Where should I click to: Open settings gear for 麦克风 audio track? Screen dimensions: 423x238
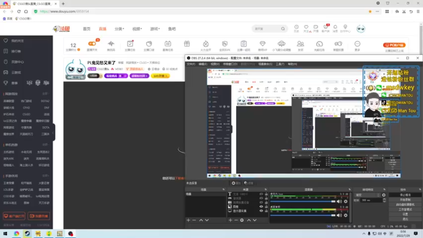click(x=346, y=202)
